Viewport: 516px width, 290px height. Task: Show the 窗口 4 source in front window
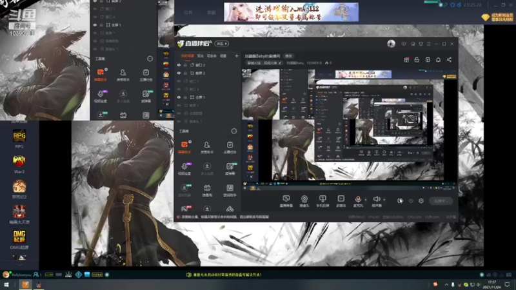coord(179,89)
